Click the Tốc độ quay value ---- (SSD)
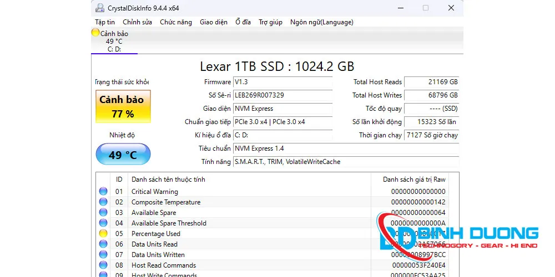 point(431,109)
